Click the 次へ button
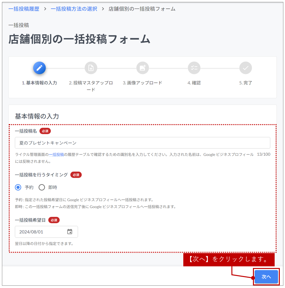The image size is (285, 288). pos(266,277)
